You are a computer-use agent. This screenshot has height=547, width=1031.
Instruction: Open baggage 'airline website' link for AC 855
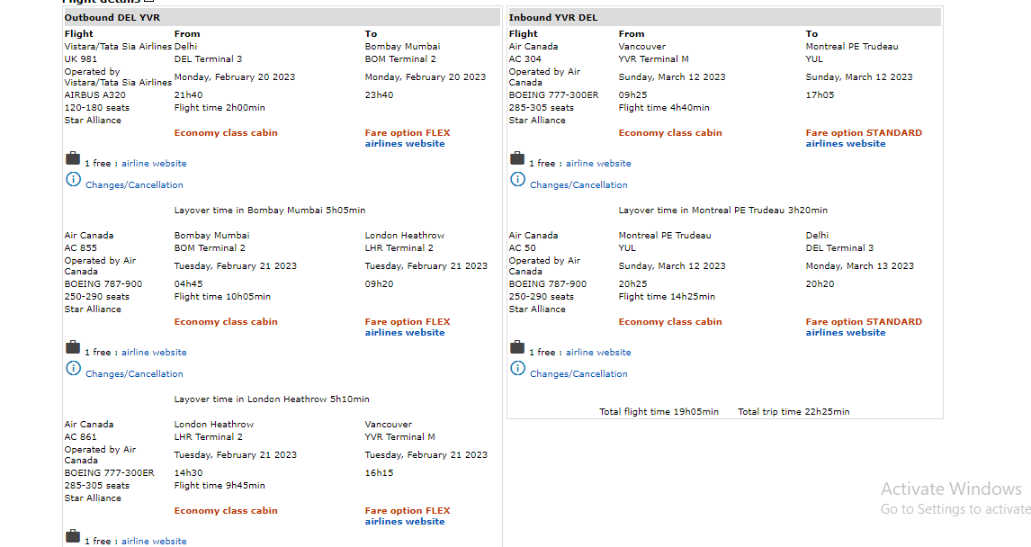[154, 353]
